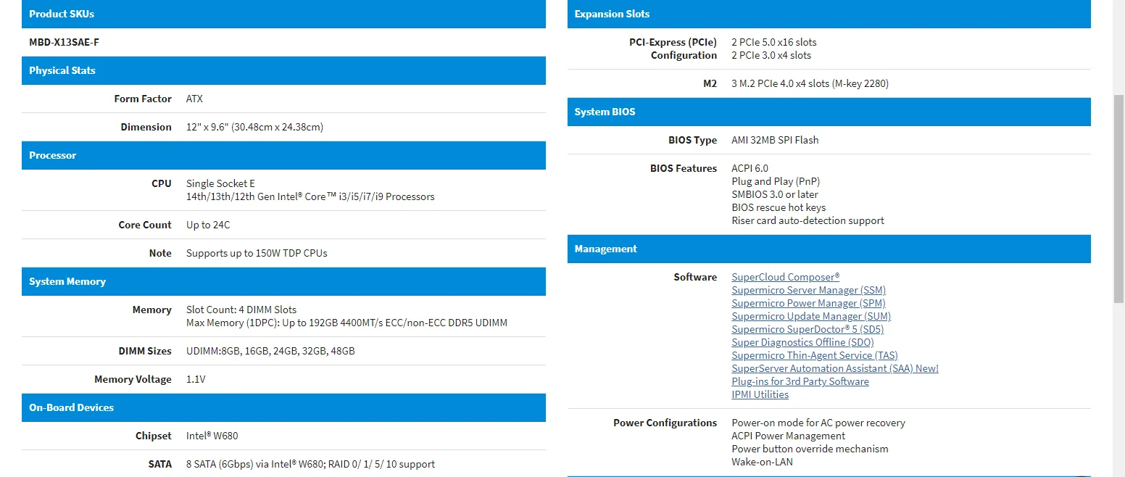The height and width of the screenshot is (477, 1125).
Task: Click the Processor section header
Action: 283,155
